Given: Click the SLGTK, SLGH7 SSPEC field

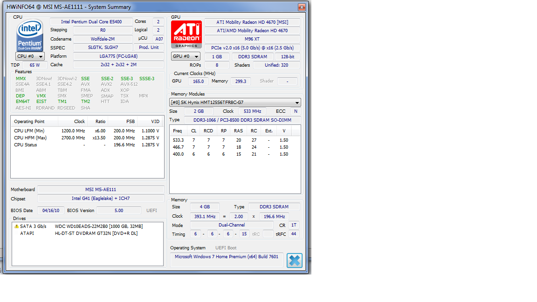Looking at the screenshot, I should point(103,48).
